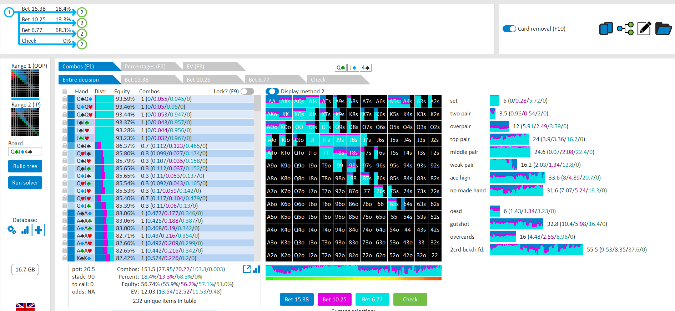Click the green Check button
This screenshot has height=311, width=675.
pos(410,300)
